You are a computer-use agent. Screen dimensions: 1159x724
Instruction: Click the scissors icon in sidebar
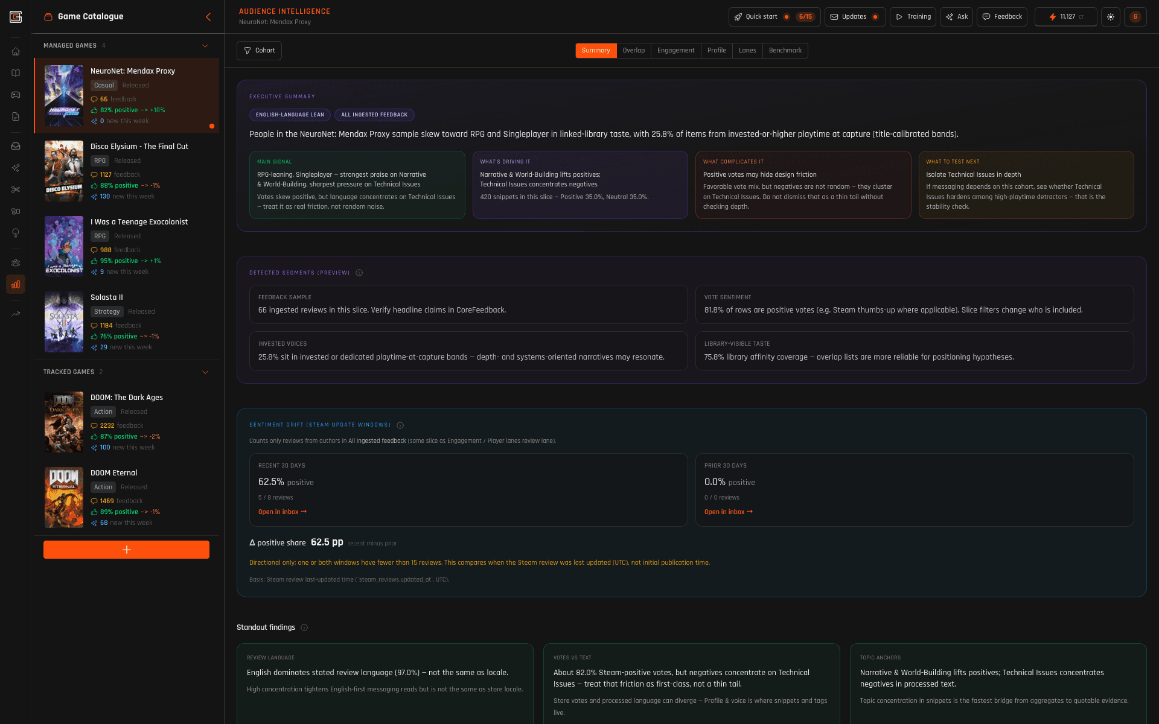[x=16, y=189]
